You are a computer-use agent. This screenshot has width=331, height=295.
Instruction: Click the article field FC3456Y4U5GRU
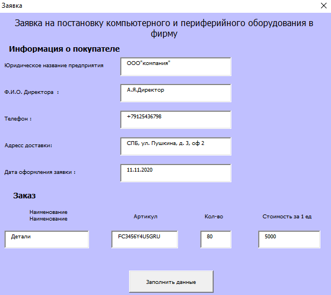pyautogui.click(x=145, y=239)
